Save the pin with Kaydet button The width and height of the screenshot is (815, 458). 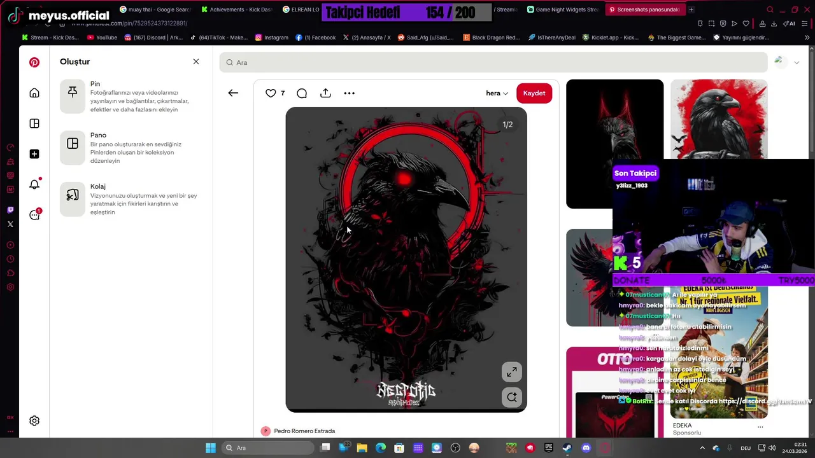(534, 93)
